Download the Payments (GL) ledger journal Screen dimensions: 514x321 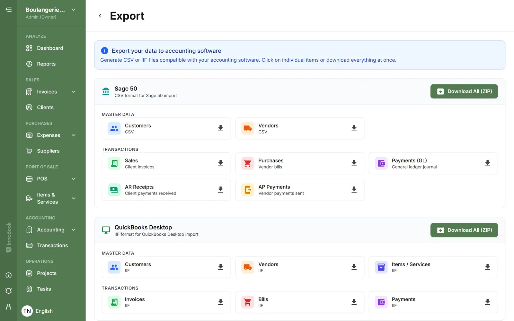pos(487,163)
